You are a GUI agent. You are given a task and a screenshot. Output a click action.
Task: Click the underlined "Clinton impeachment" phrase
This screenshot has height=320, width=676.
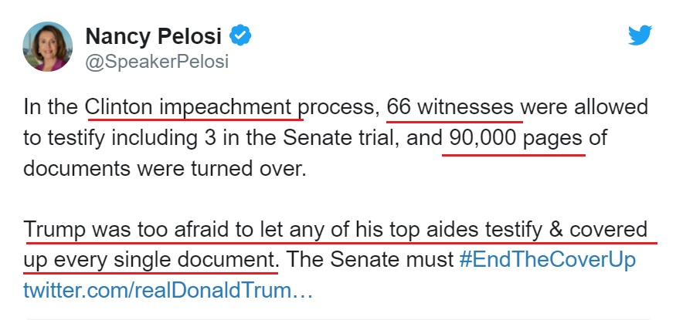pos(193,106)
